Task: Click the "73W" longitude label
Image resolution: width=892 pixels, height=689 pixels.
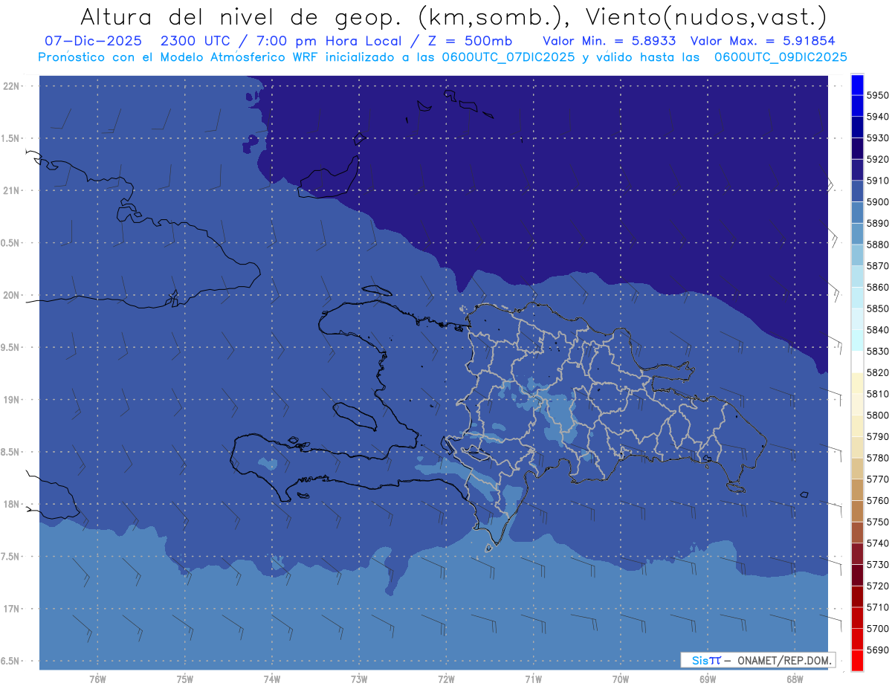Action: coord(359,679)
